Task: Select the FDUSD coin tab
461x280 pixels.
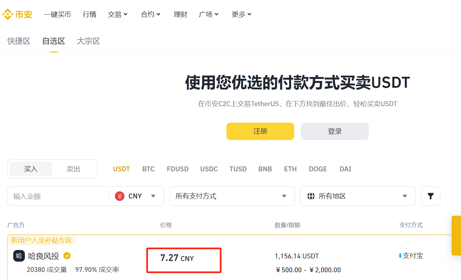Action: coord(178,169)
